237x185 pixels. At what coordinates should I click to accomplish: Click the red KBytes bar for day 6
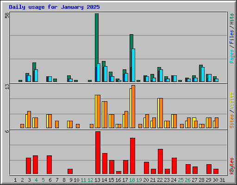click(49, 165)
